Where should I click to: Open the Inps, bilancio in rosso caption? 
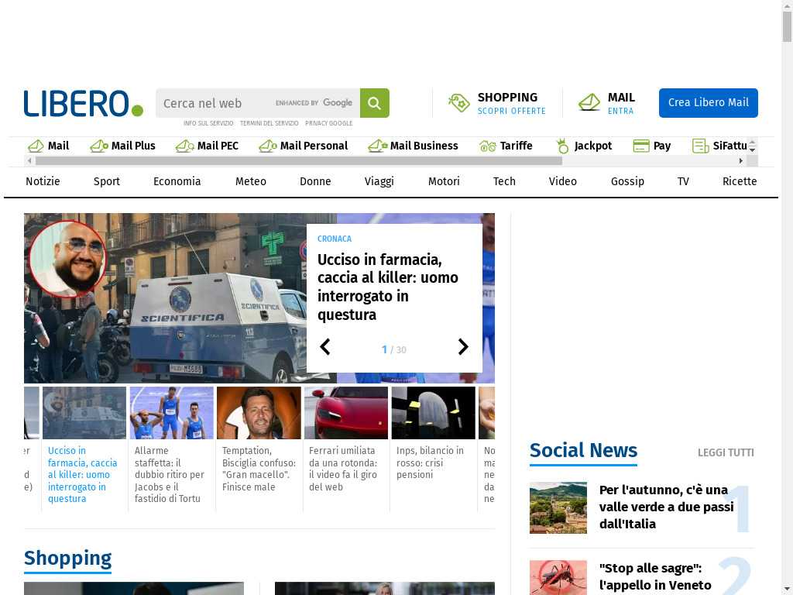pos(430,463)
